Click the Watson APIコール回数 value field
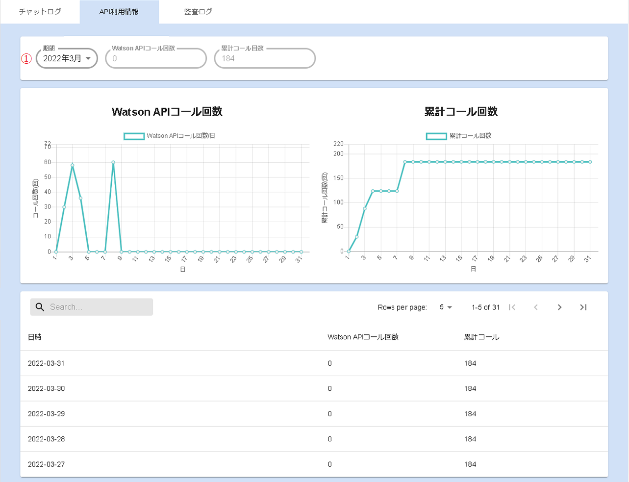The image size is (629, 482). coord(156,58)
